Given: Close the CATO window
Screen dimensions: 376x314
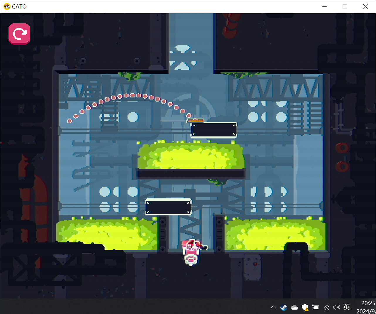Looking at the screenshot, I should pos(365,6).
